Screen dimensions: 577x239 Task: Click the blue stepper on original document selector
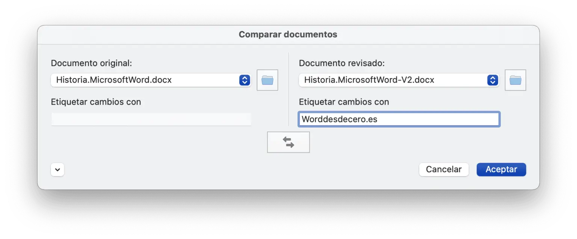[245, 80]
